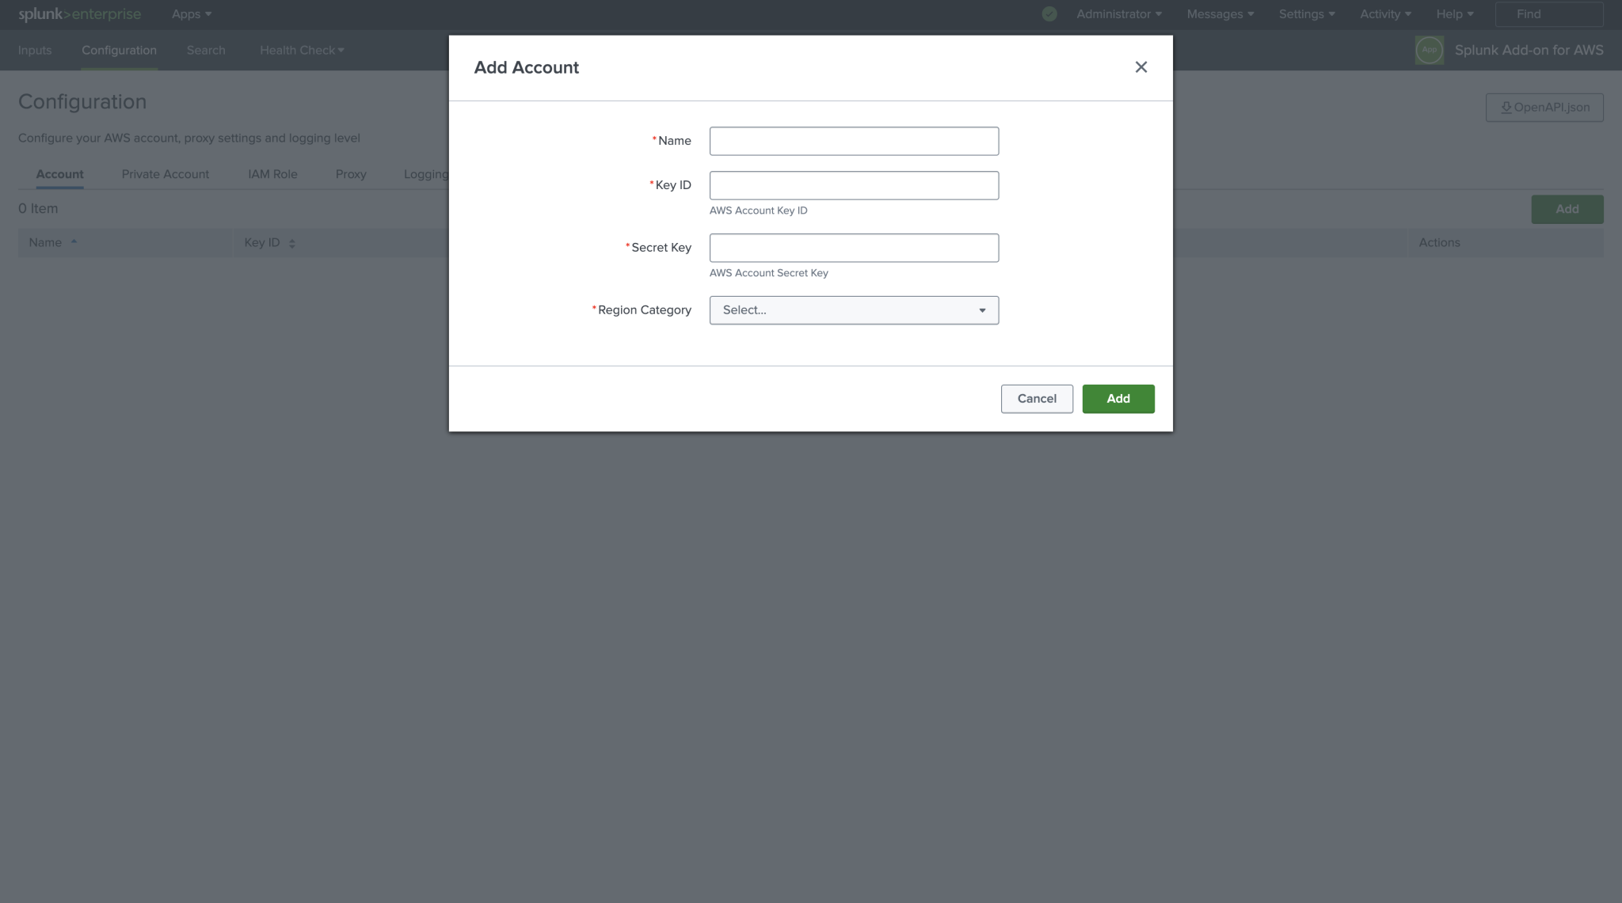
Task: Click the splunk>enterprise logo
Action: pyautogui.click(x=79, y=13)
